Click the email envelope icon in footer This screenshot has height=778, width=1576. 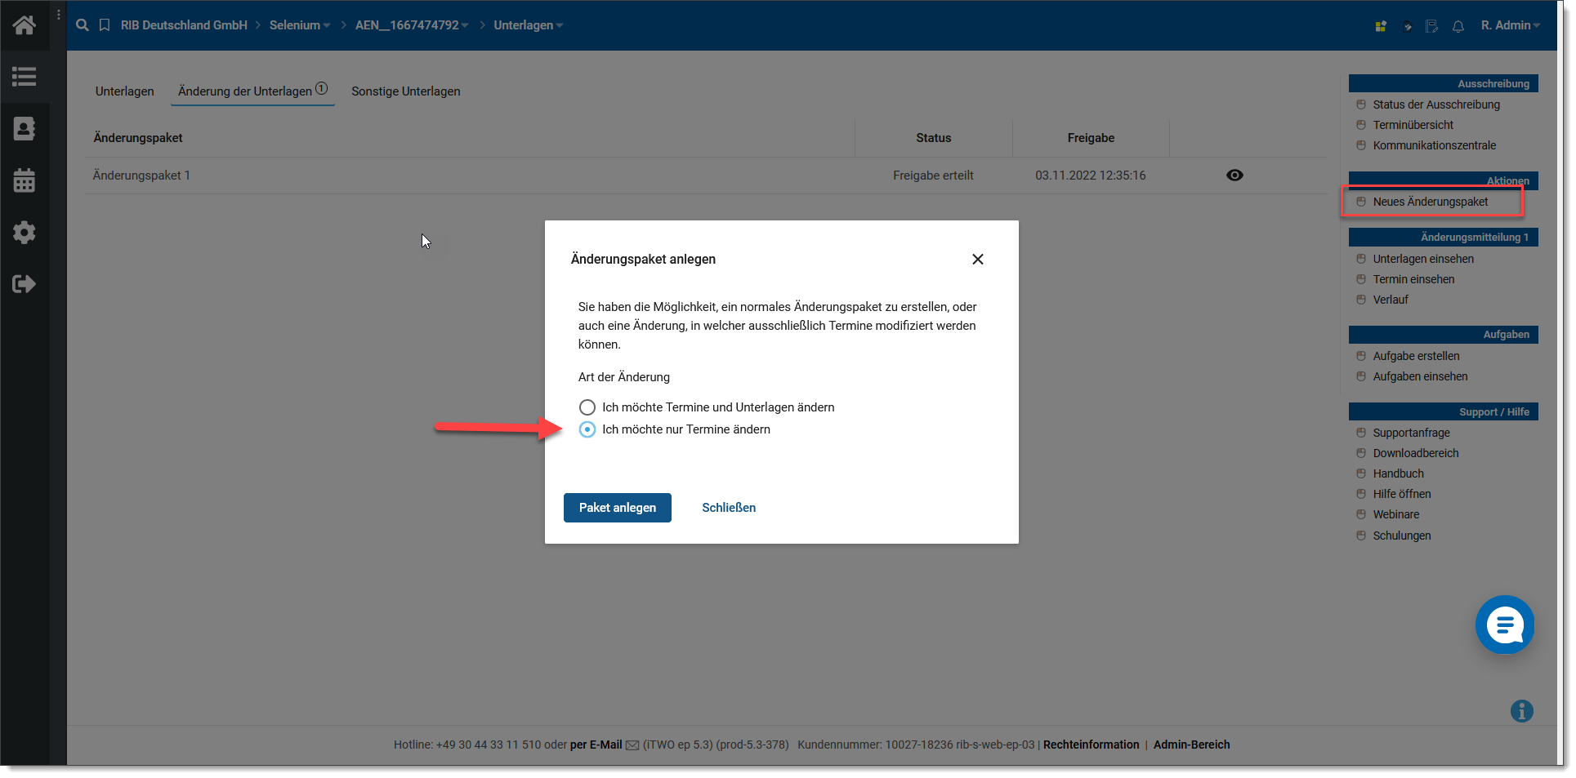coord(632,745)
